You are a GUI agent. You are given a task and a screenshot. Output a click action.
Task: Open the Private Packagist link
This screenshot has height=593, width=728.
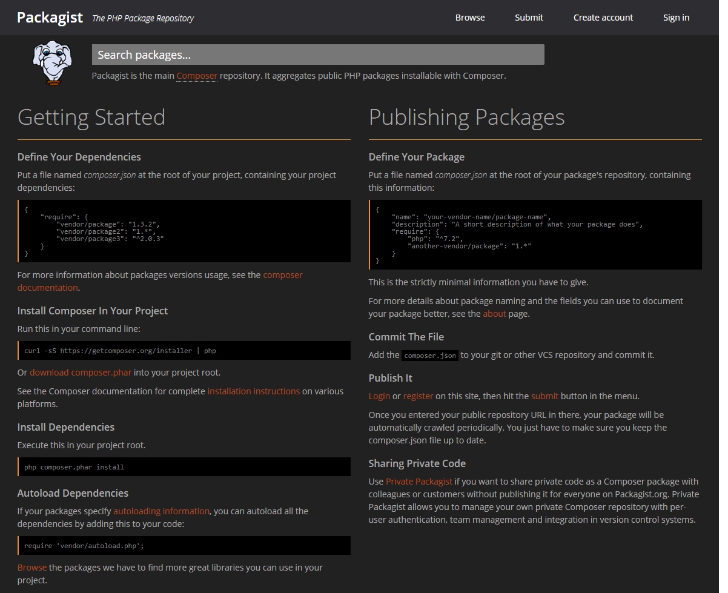[419, 482]
